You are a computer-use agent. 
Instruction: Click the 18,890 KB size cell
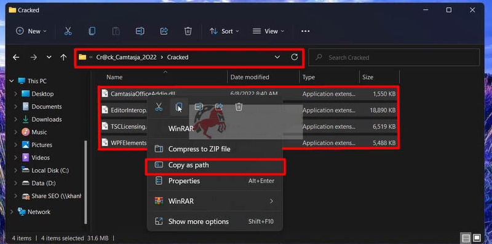[x=382, y=110]
